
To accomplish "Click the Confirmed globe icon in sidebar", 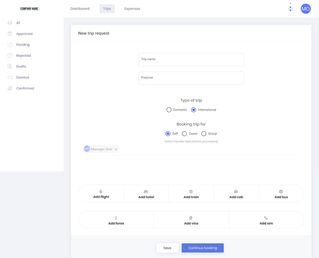I will (x=10, y=88).
